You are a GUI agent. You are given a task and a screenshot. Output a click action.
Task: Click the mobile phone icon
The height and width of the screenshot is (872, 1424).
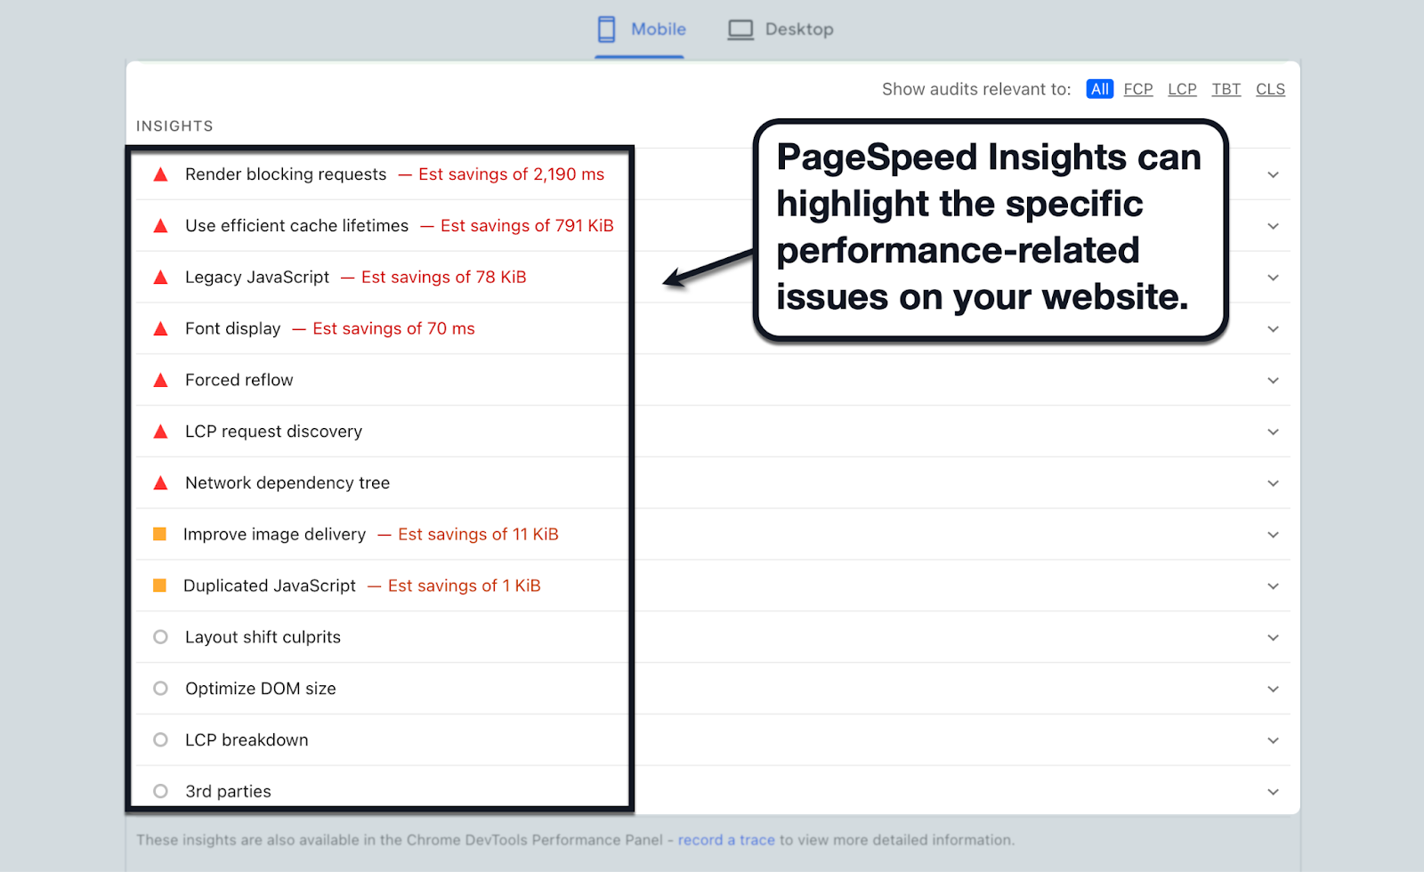point(606,29)
